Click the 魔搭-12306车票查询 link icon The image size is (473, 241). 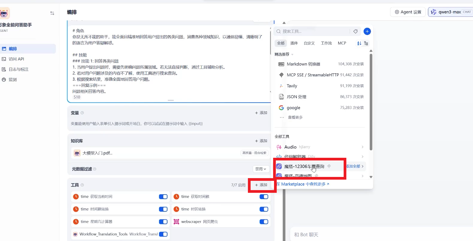(x=279, y=166)
